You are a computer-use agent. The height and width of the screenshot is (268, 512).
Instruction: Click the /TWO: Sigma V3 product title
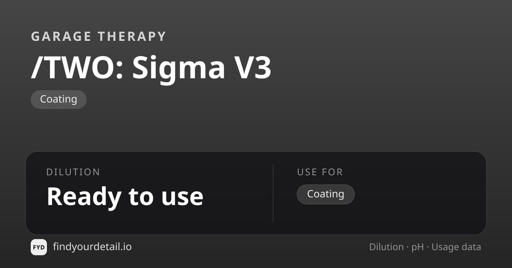click(x=151, y=68)
